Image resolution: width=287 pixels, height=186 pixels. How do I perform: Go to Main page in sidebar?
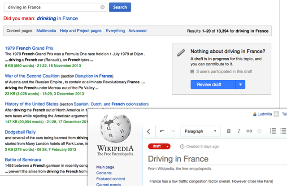(x=105, y=167)
